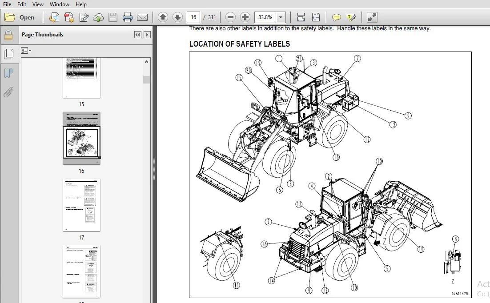Add a sticky note comment

click(x=336, y=17)
